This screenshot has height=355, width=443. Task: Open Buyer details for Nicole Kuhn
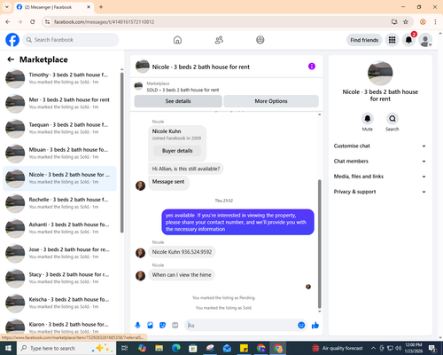coord(177,151)
